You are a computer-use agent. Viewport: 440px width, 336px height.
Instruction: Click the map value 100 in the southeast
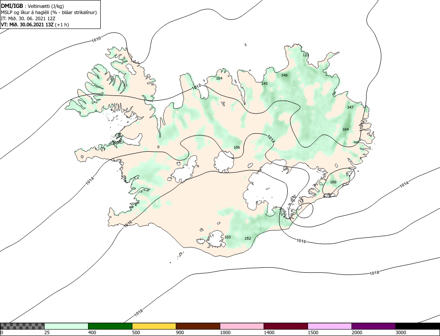[333, 182]
